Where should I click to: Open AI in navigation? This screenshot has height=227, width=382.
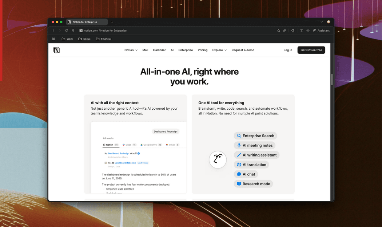coord(172,50)
